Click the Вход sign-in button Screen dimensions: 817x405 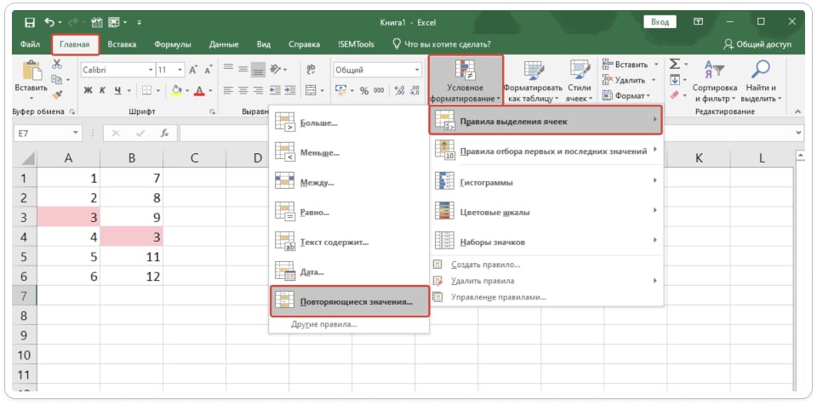pos(659,21)
